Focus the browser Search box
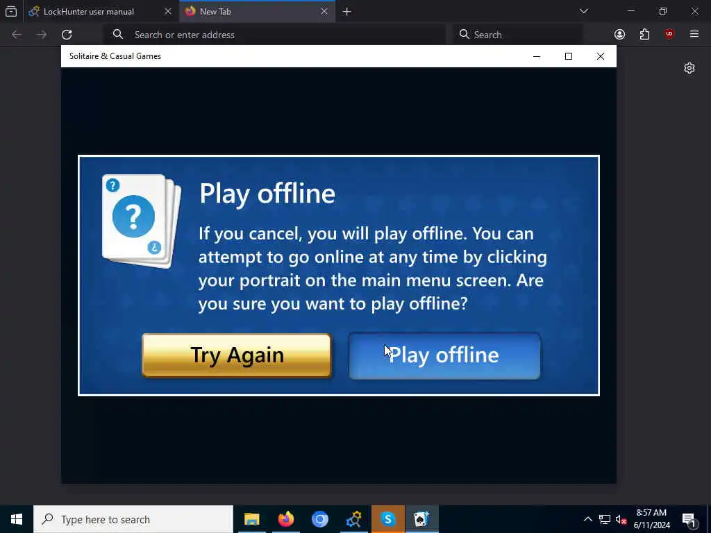711x533 pixels. pyautogui.click(x=518, y=35)
